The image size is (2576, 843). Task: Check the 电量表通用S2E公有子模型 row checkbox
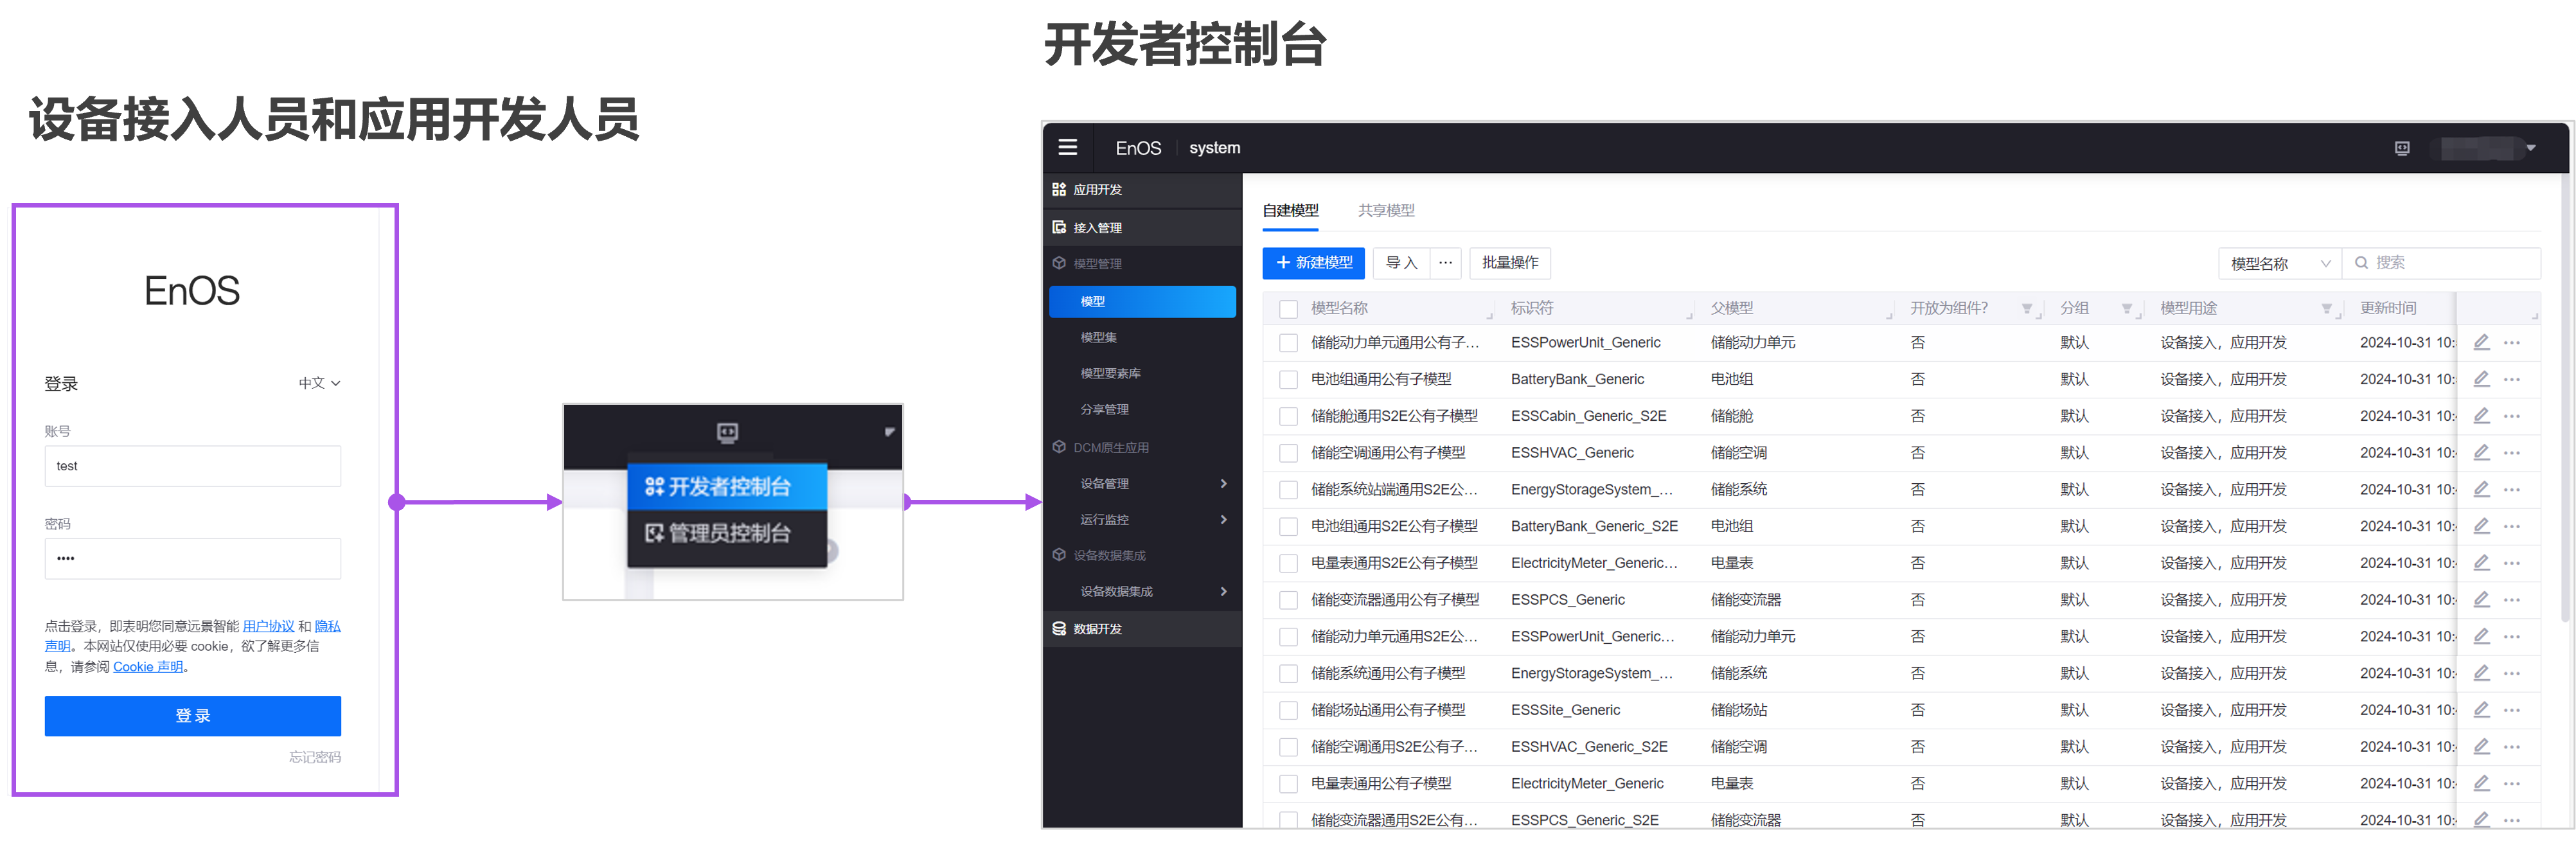point(1289,564)
